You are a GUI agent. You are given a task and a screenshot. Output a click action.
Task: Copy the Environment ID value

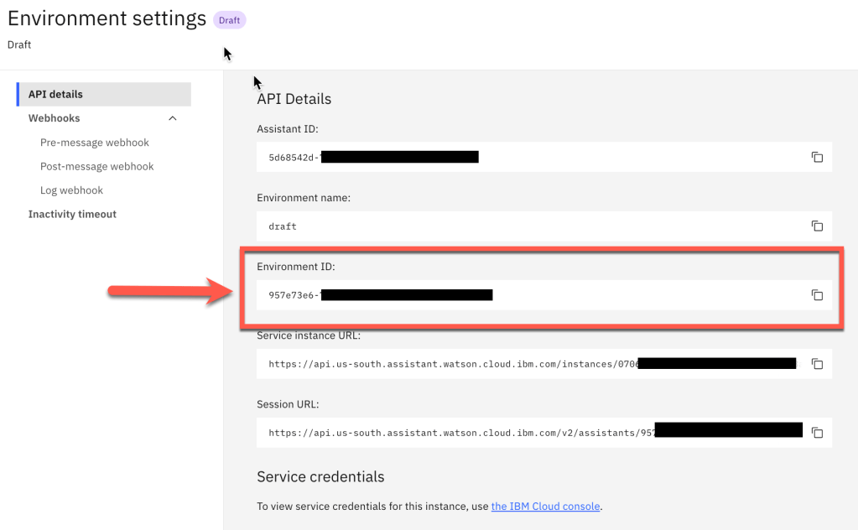[816, 295]
